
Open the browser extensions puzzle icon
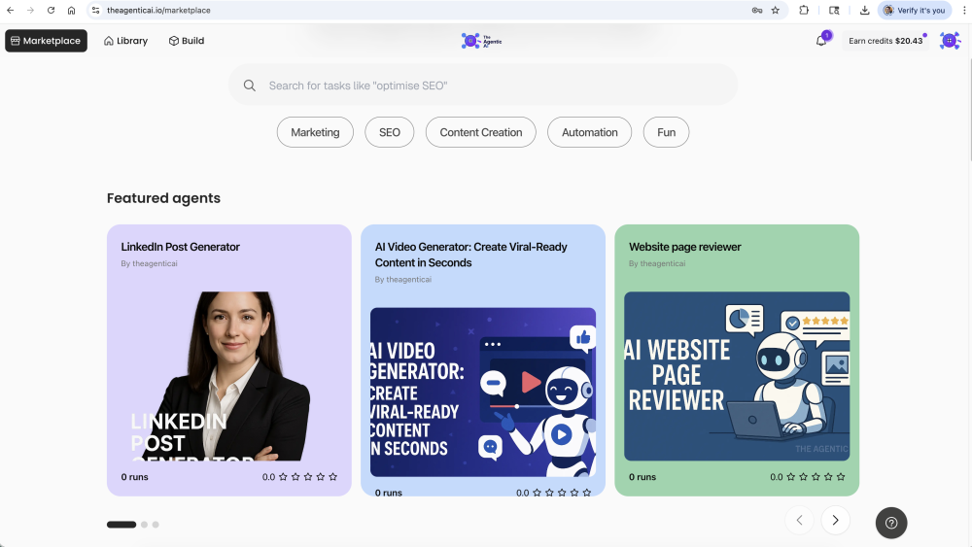tap(804, 11)
